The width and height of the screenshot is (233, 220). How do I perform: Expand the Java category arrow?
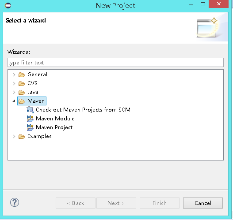point(14,93)
